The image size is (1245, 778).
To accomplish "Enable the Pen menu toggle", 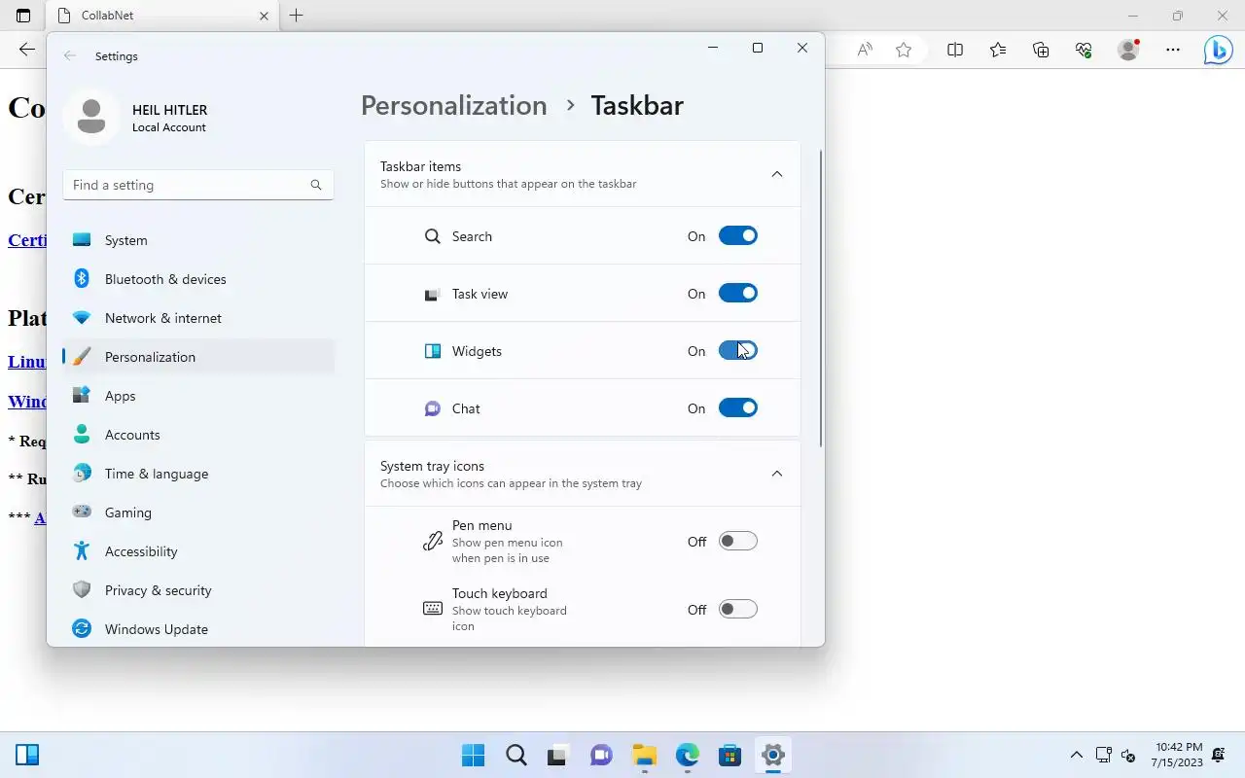I will pyautogui.click(x=737, y=541).
